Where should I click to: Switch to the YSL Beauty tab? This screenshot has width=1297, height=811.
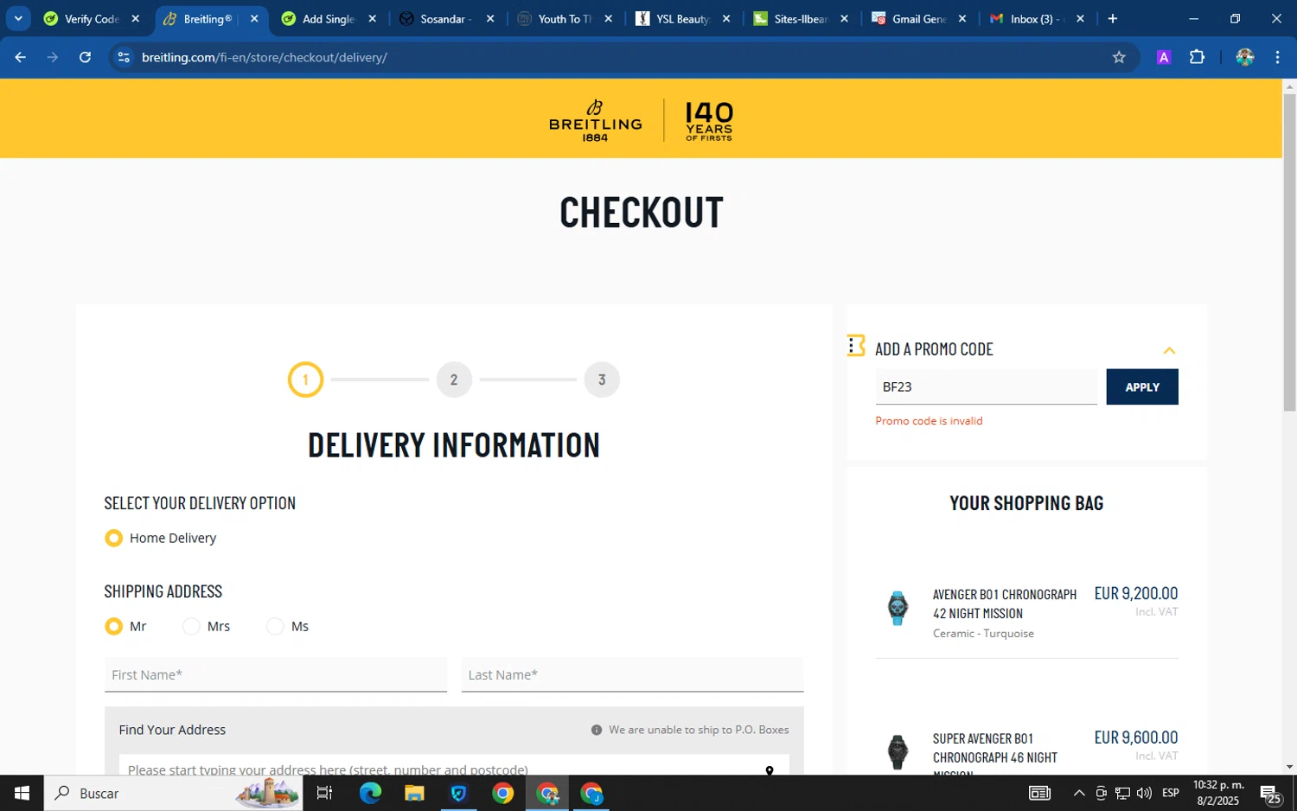pos(682,18)
